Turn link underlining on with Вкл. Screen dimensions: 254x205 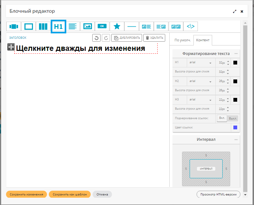coord(222,118)
